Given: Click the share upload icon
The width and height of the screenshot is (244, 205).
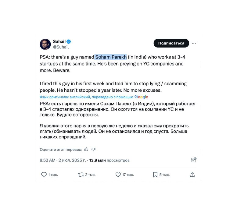Looking at the screenshot, I should (192, 175).
